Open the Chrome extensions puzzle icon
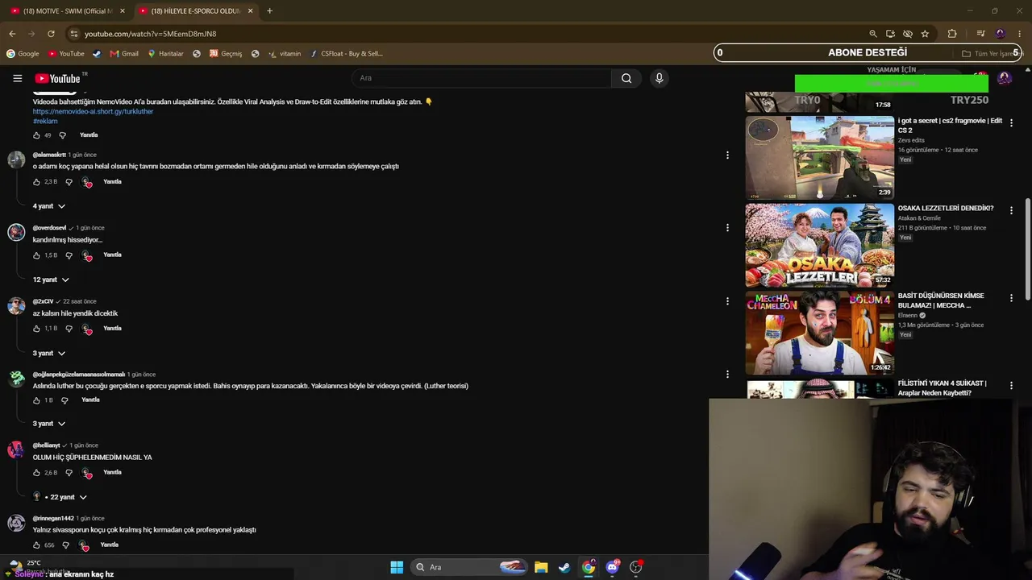This screenshot has width=1032, height=580. (x=952, y=34)
